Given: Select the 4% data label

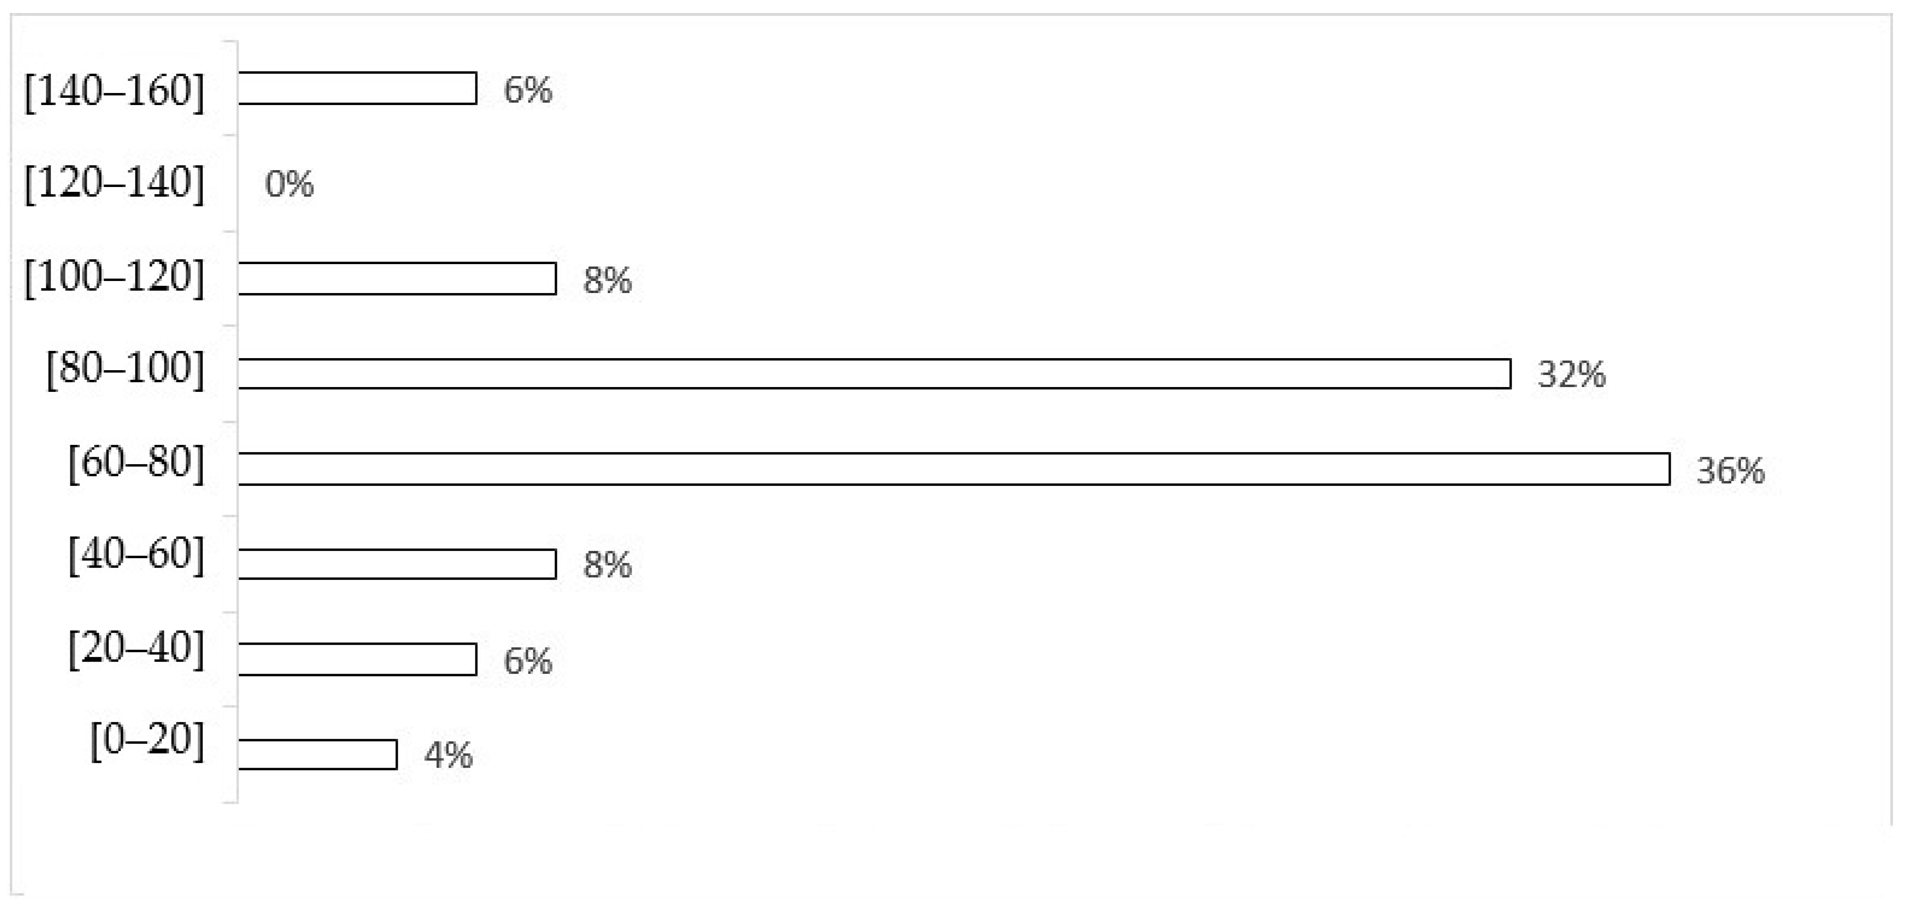Looking at the screenshot, I should click(448, 756).
